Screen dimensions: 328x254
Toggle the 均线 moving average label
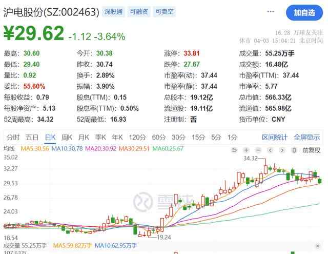pos(9,148)
